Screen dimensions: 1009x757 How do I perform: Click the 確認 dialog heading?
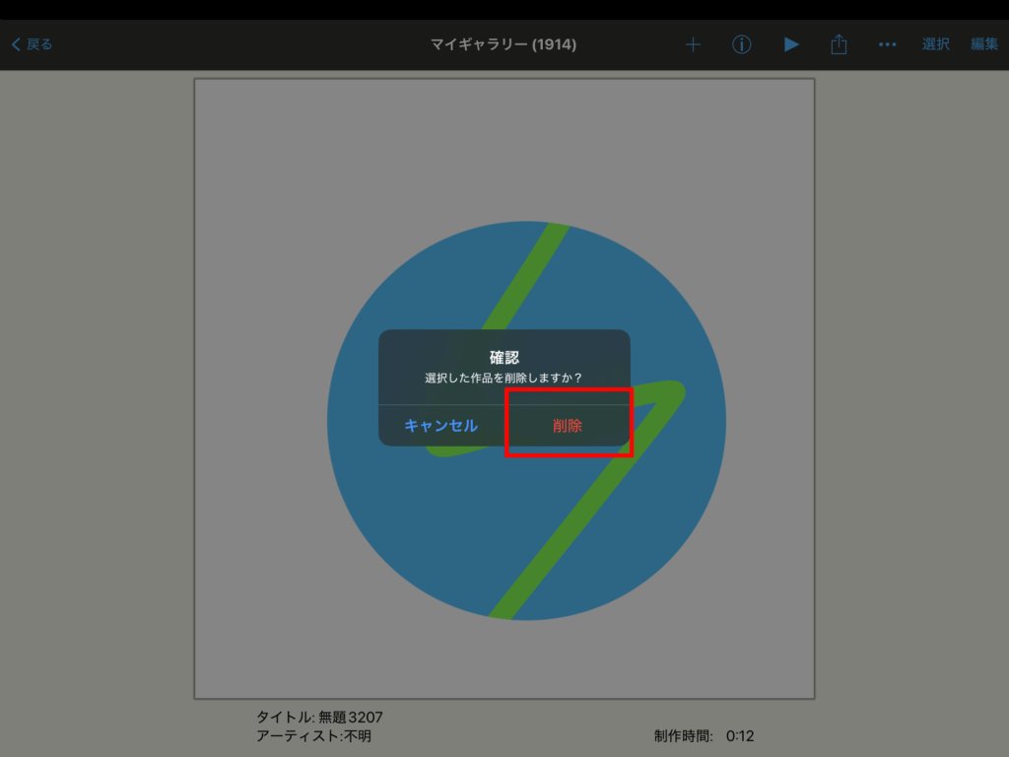point(504,357)
